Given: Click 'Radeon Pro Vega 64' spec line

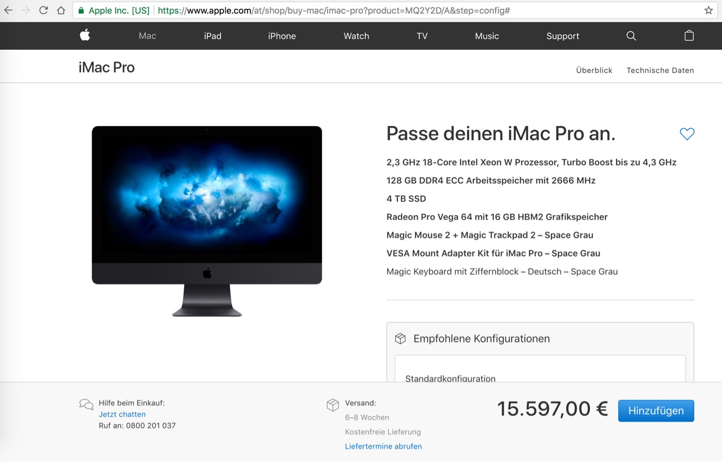Looking at the screenshot, I should pos(497,217).
